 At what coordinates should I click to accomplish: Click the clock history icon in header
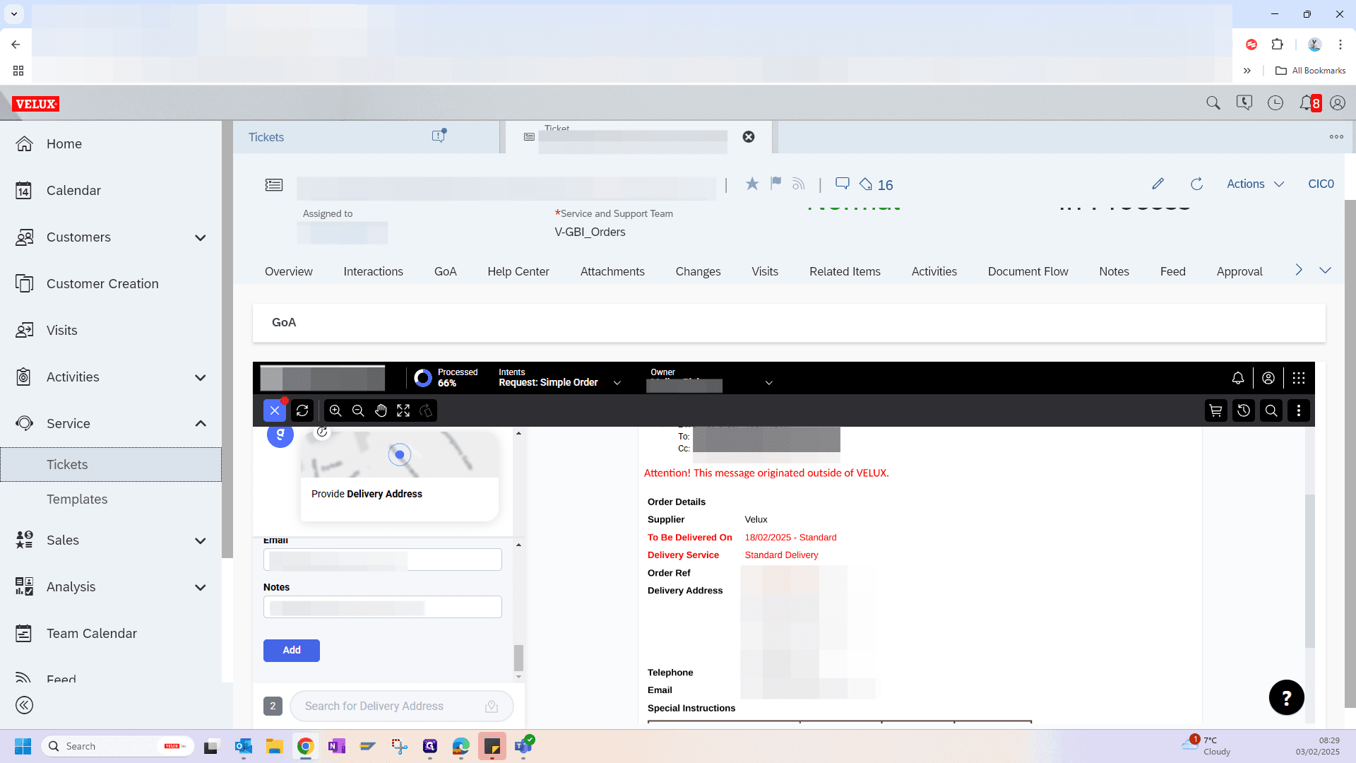click(x=1275, y=103)
